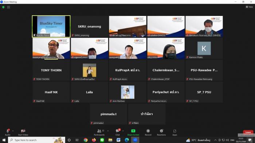
Task: Turn on the camera with Start Video
Action: (x=23, y=131)
